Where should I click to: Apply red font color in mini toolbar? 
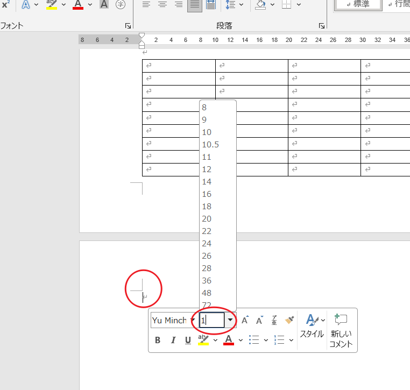pos(228,340)
